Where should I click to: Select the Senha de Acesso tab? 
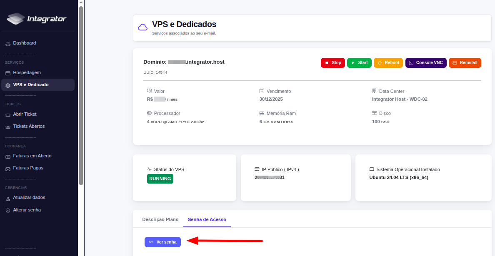pyautogui.click(x=207, y=219)
